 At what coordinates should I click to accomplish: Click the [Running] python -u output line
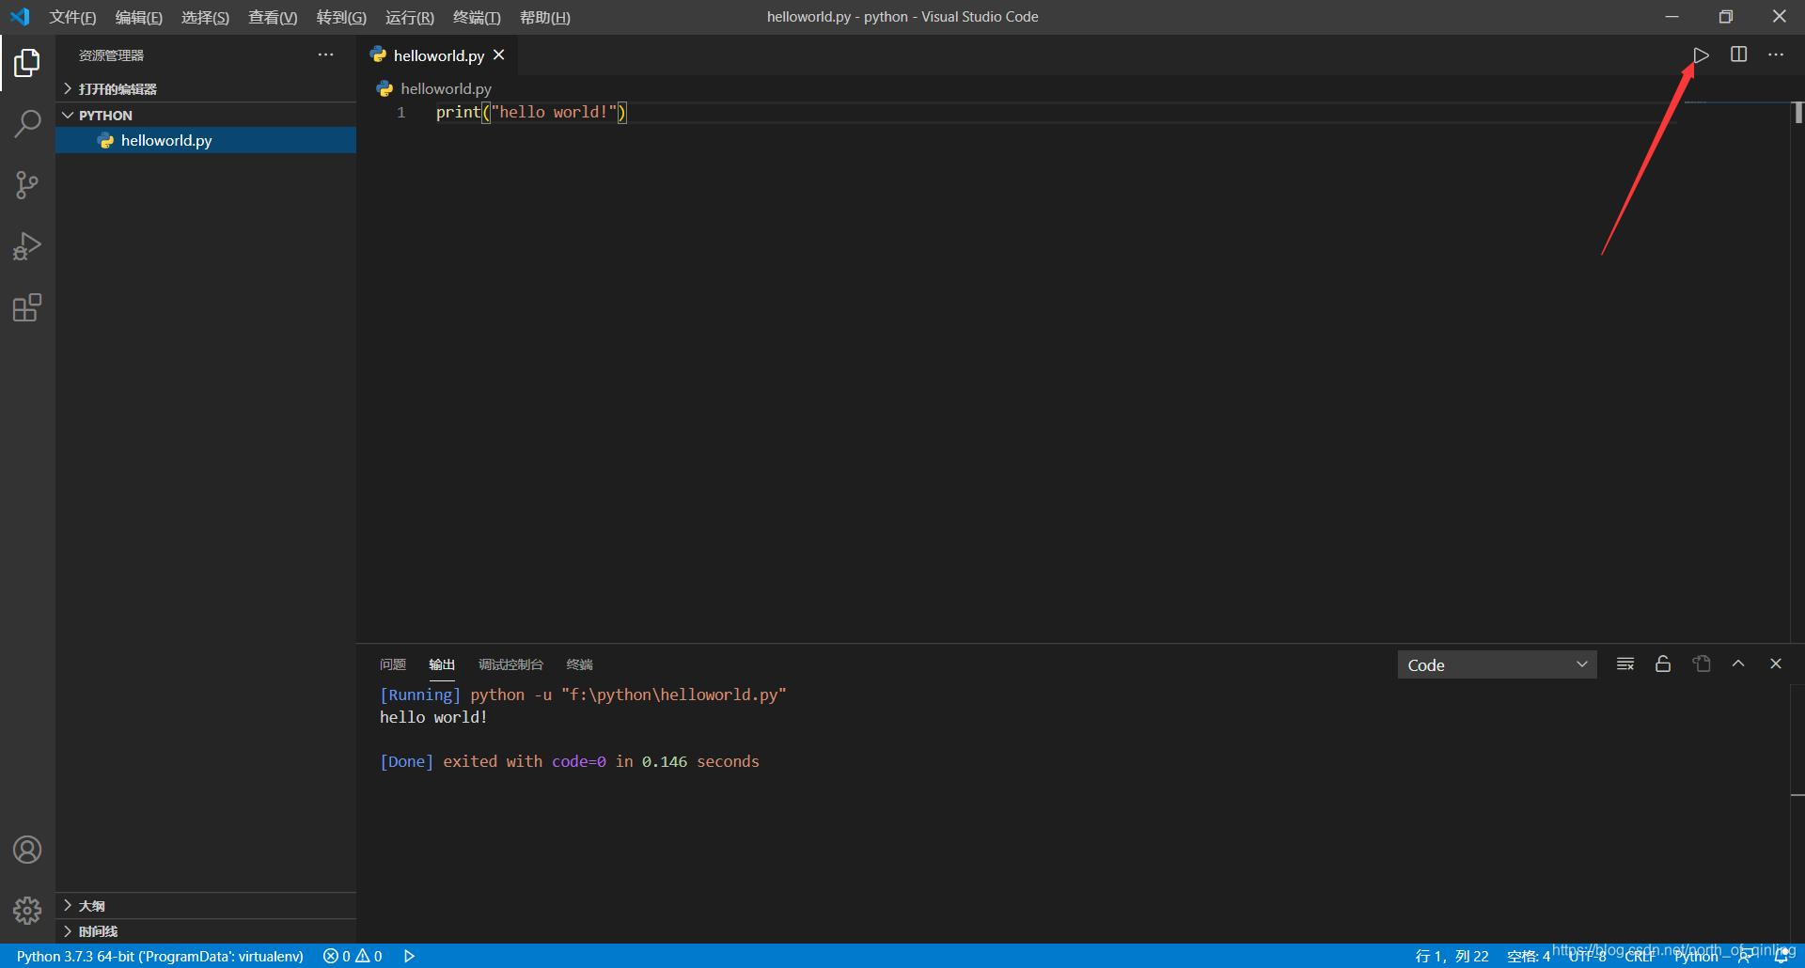pyautogui.click(x=583, y=695)
